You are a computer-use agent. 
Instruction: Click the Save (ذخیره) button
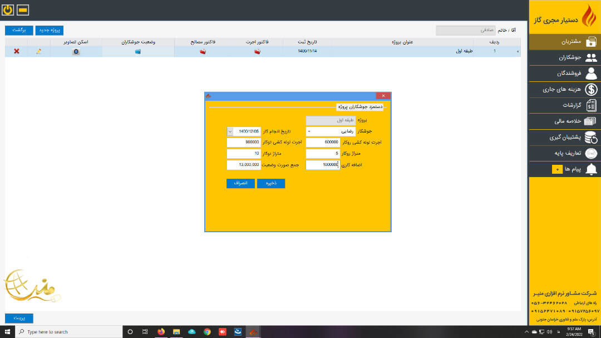[271, 183]
